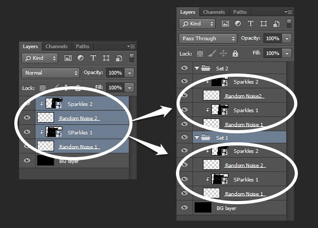Screen dimensions: 318x228
Task: Click adjustment layer filter icon in left panel
Action: pos(81,58)
